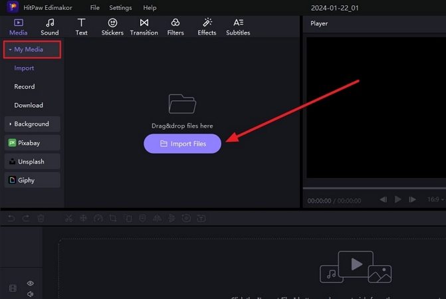Collapse the My Media section
446x299 pixels.
[x=32, y=49]
